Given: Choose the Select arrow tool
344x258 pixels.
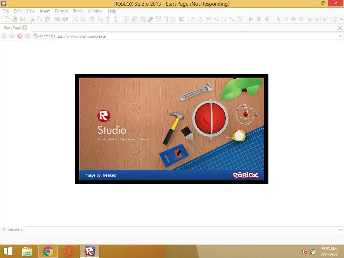Looking at the screenshot, I should [278, 19].
